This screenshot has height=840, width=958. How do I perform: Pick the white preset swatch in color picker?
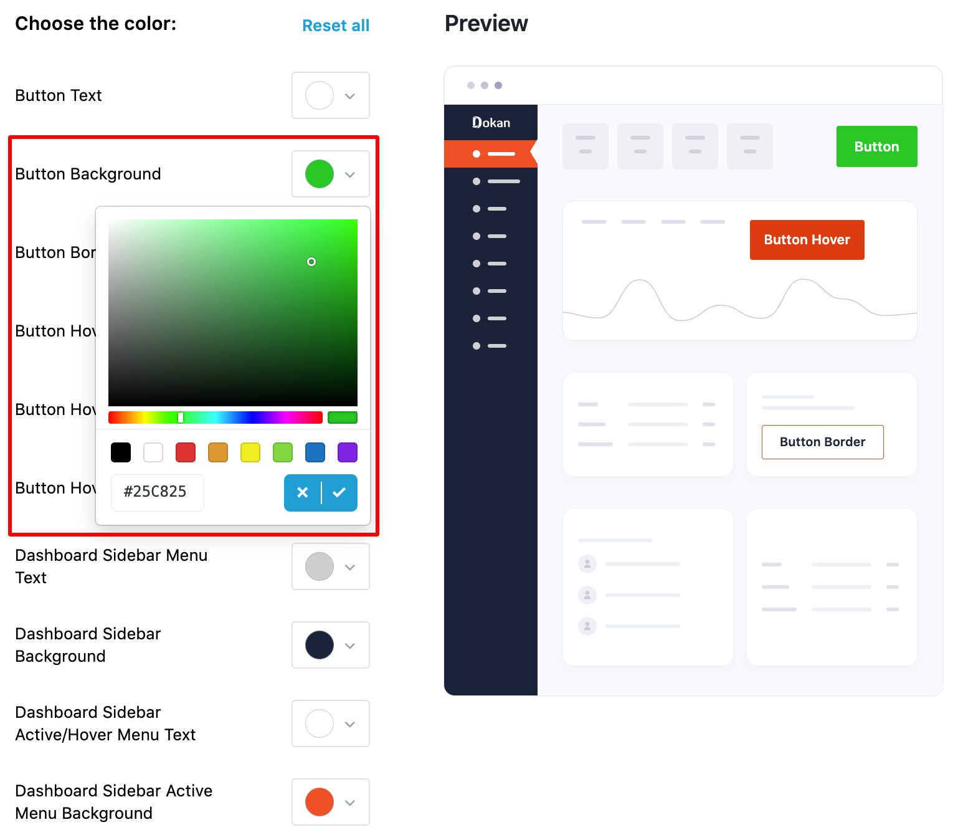[153, 452]
